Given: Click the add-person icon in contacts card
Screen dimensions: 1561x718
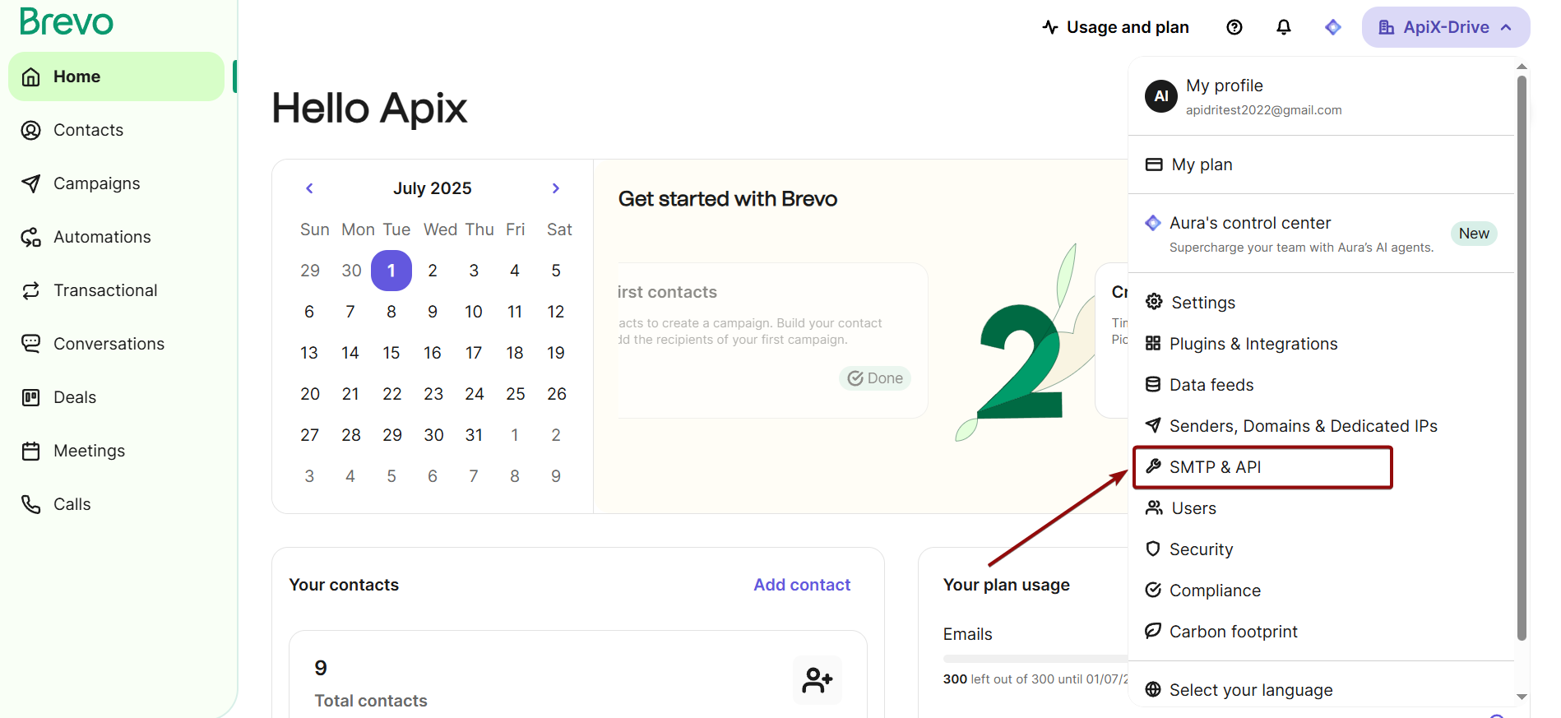Looking at the screenshot, I should pyautogui.click(x=818, y=680).
